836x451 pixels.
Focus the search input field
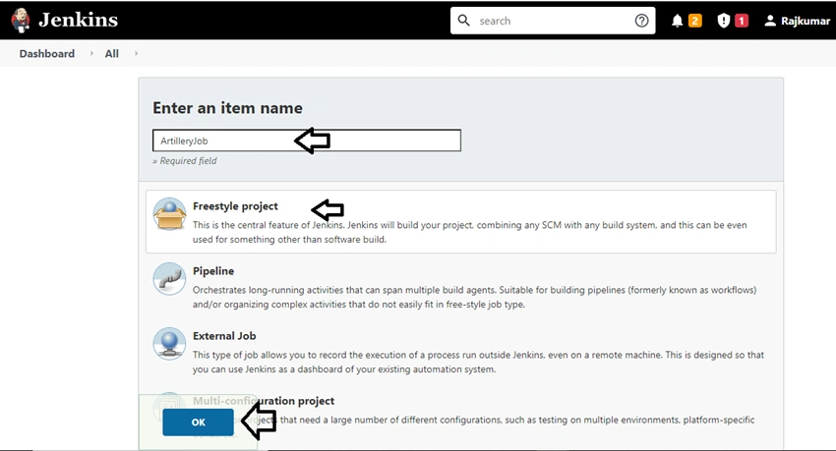553,21
